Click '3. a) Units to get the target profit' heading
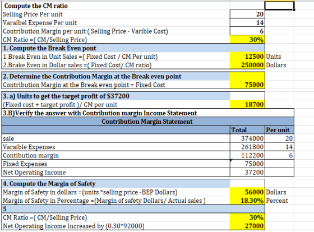The image size is (314, 232). point(66,96)
